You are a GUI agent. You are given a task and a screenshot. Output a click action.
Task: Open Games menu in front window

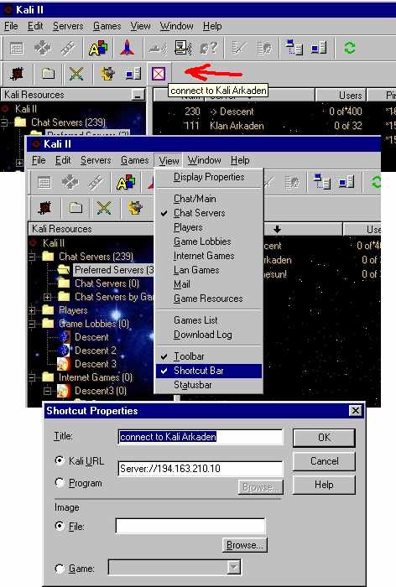pos(134,160)
